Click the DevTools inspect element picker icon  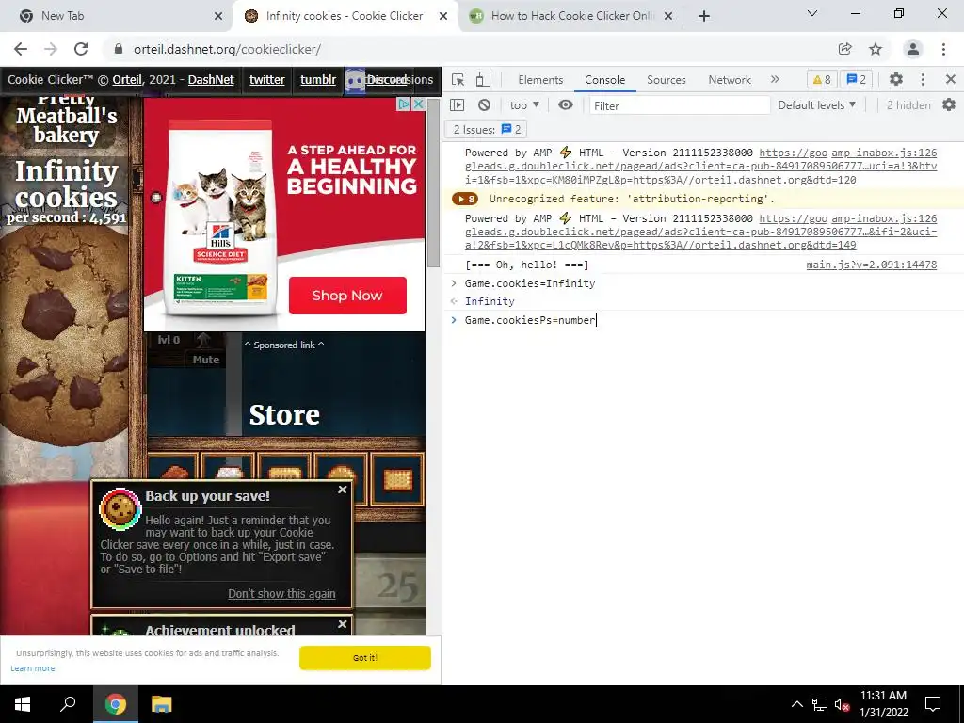[x=458, y=79]
